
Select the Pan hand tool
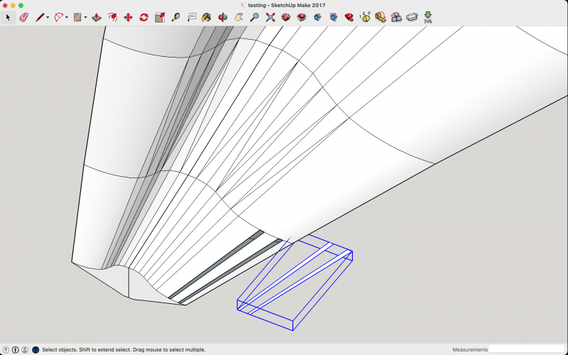coord(239,17)
